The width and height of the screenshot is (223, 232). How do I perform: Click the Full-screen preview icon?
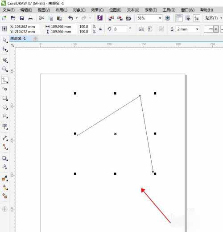(168, 18)
